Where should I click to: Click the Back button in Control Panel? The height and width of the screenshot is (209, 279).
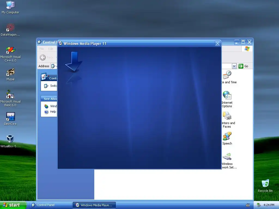46,57
